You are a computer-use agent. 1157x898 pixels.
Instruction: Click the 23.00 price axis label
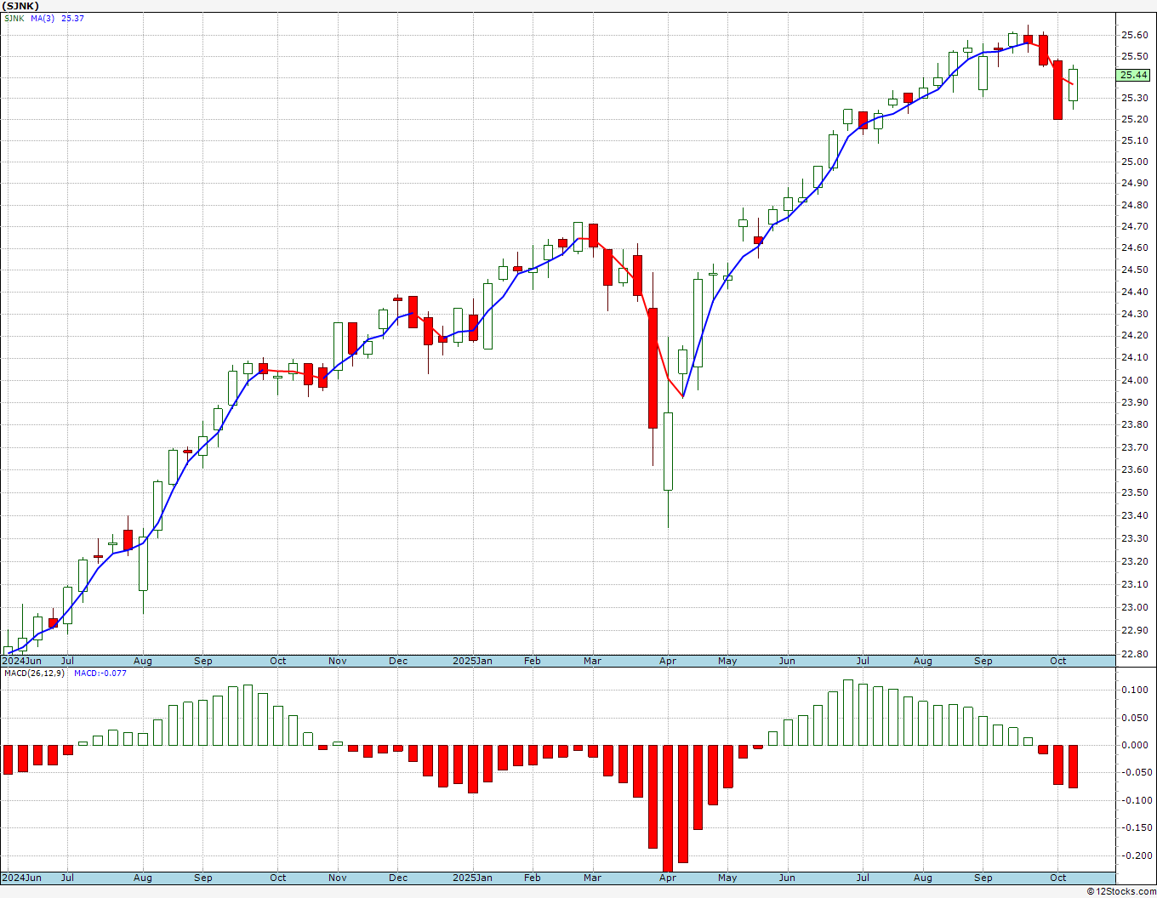pyautogui.click(x=1134, y=607)
